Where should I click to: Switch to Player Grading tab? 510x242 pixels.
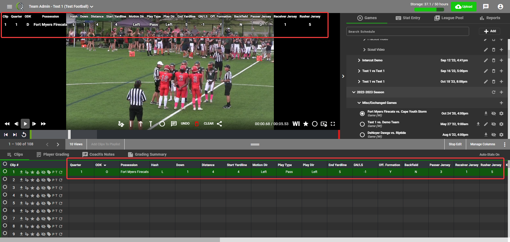coord(53,154)
